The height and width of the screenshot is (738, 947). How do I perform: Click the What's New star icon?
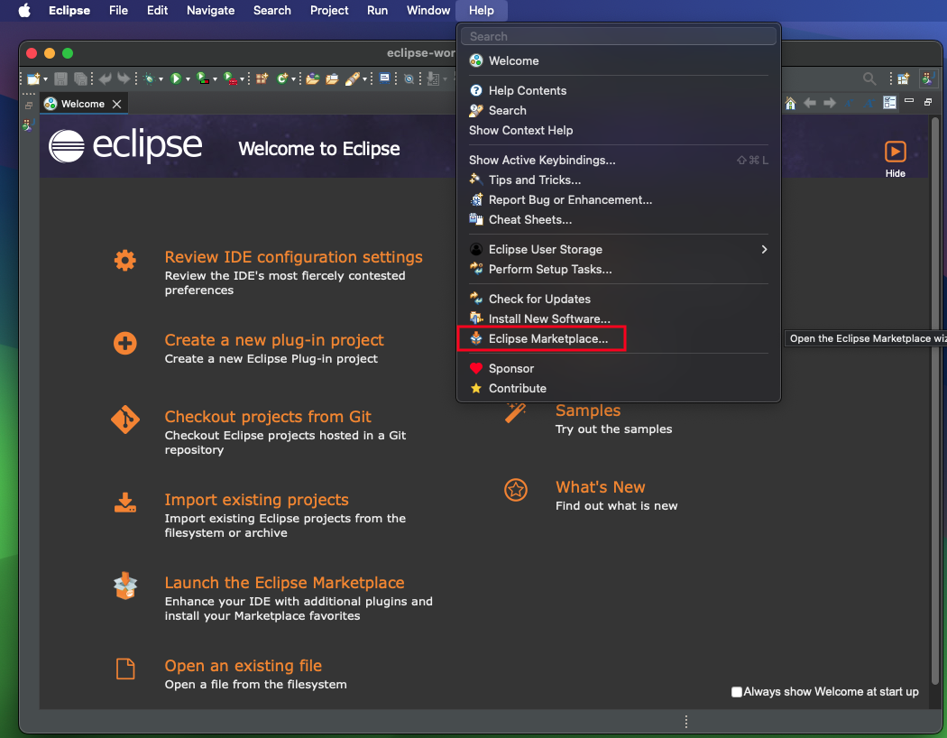(516, 490)
